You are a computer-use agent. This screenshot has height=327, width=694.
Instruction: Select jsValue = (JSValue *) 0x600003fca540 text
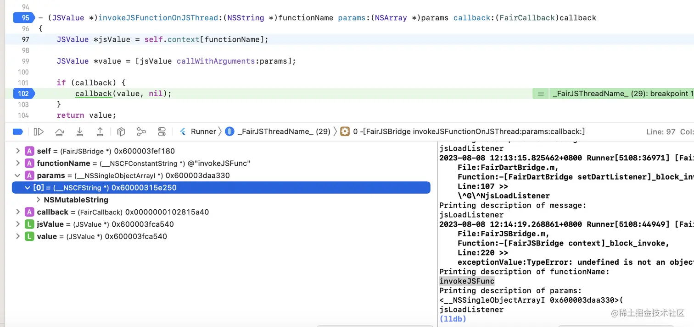click(x=105, y=224)
